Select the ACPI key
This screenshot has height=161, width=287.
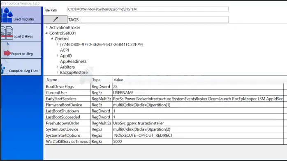point(65,50)
